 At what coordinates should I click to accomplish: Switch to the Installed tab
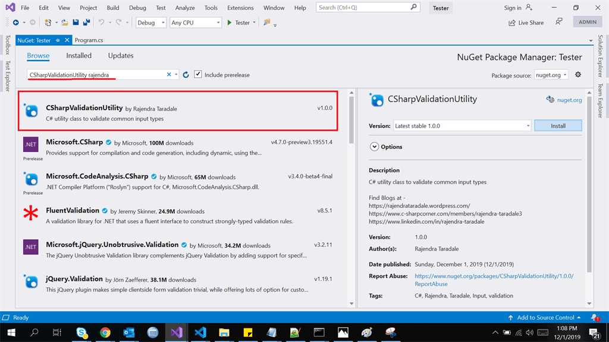[79, 55]
